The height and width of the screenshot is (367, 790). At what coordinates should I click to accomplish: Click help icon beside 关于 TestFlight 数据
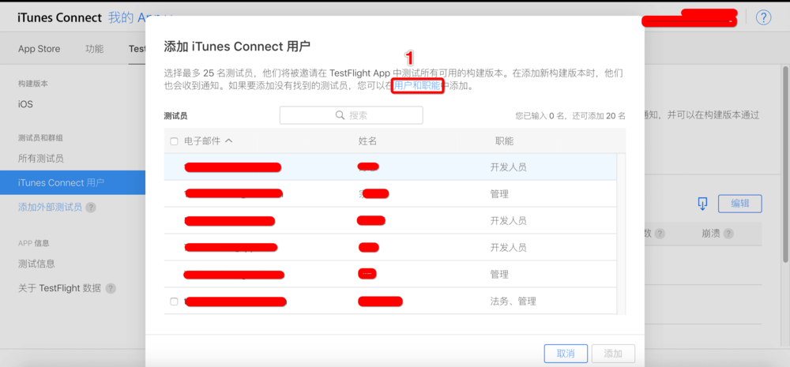point(111,288)
